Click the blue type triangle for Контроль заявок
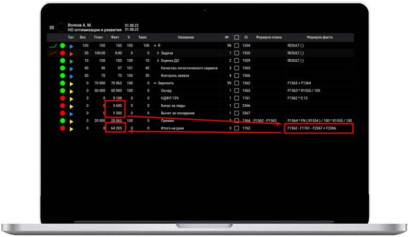 click(71, 77)
